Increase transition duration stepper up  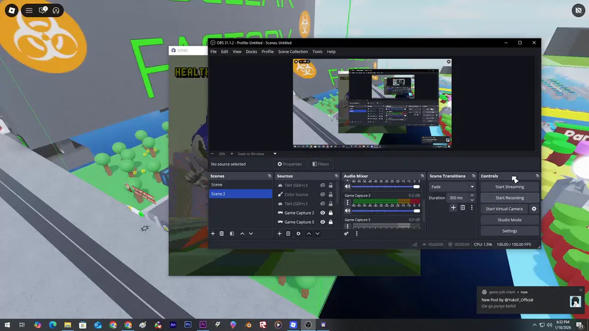click(472, 196)
